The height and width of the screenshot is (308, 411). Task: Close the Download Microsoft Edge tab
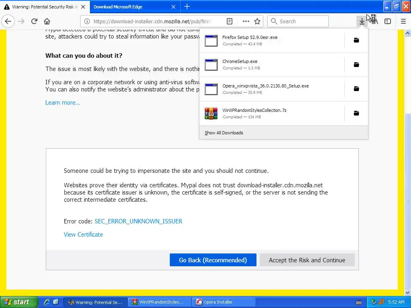pos(173,7)
